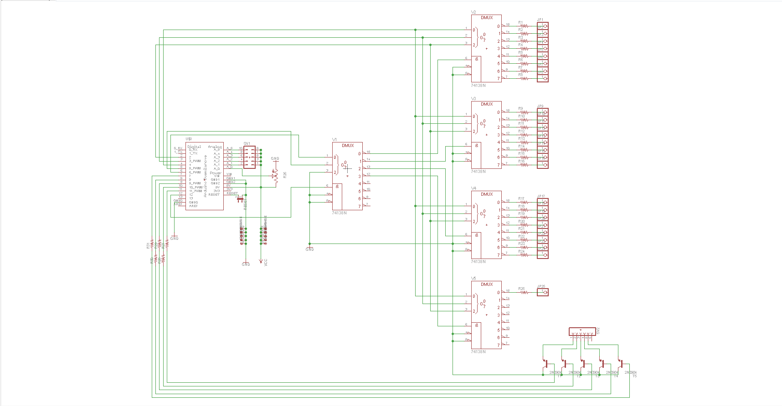Select the VCC supply arrow symbol
The image size is (782, 406).
[x=261, y=261]
